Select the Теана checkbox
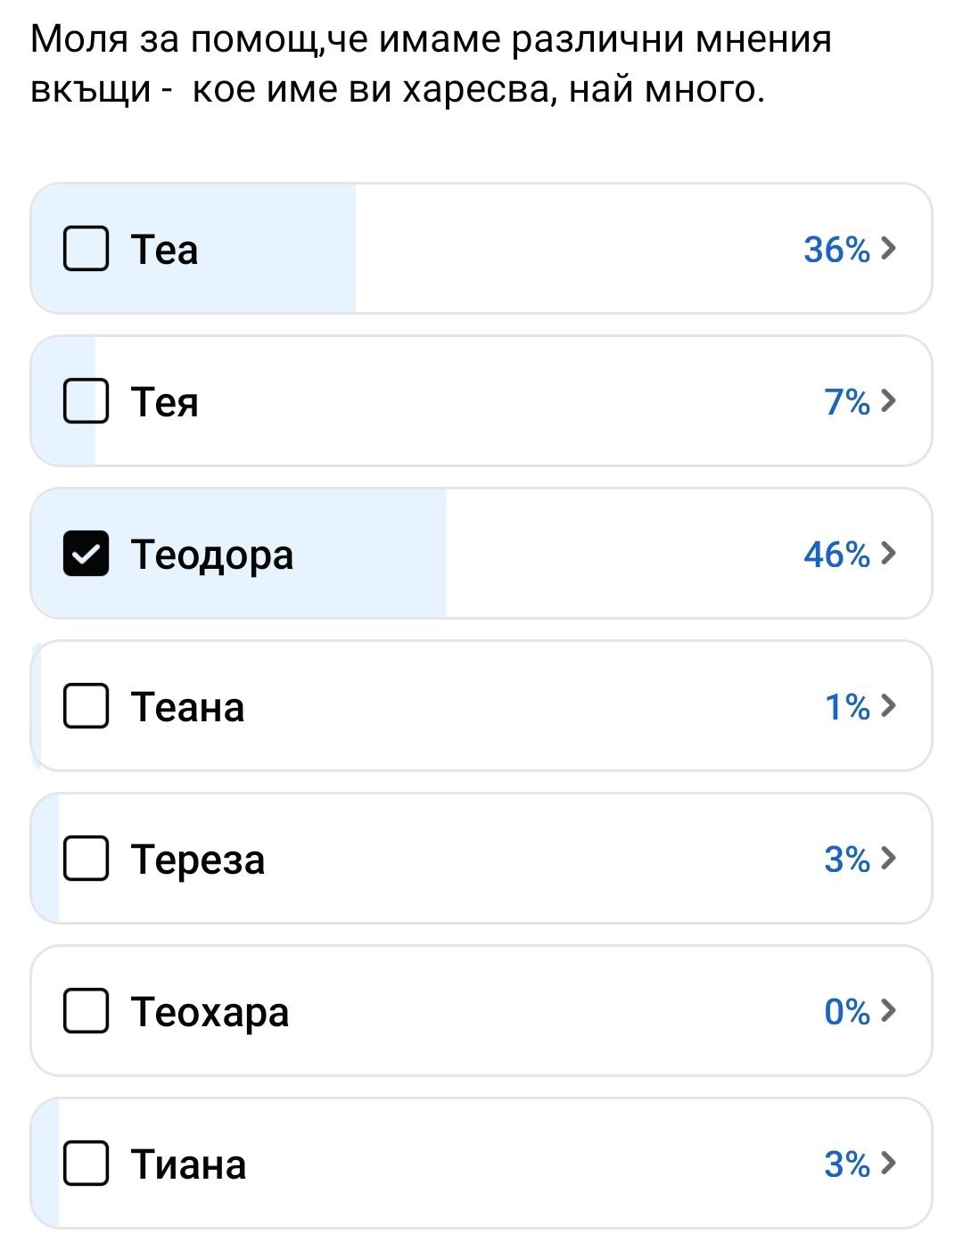Viewport: 963px width, 1242px height. [86, 706]
